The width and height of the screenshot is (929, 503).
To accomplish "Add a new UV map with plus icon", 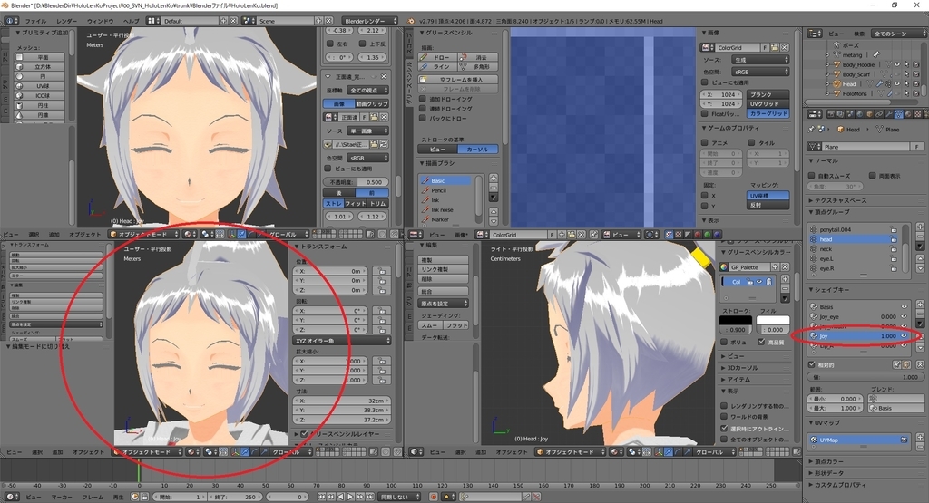I will (920, 437).
